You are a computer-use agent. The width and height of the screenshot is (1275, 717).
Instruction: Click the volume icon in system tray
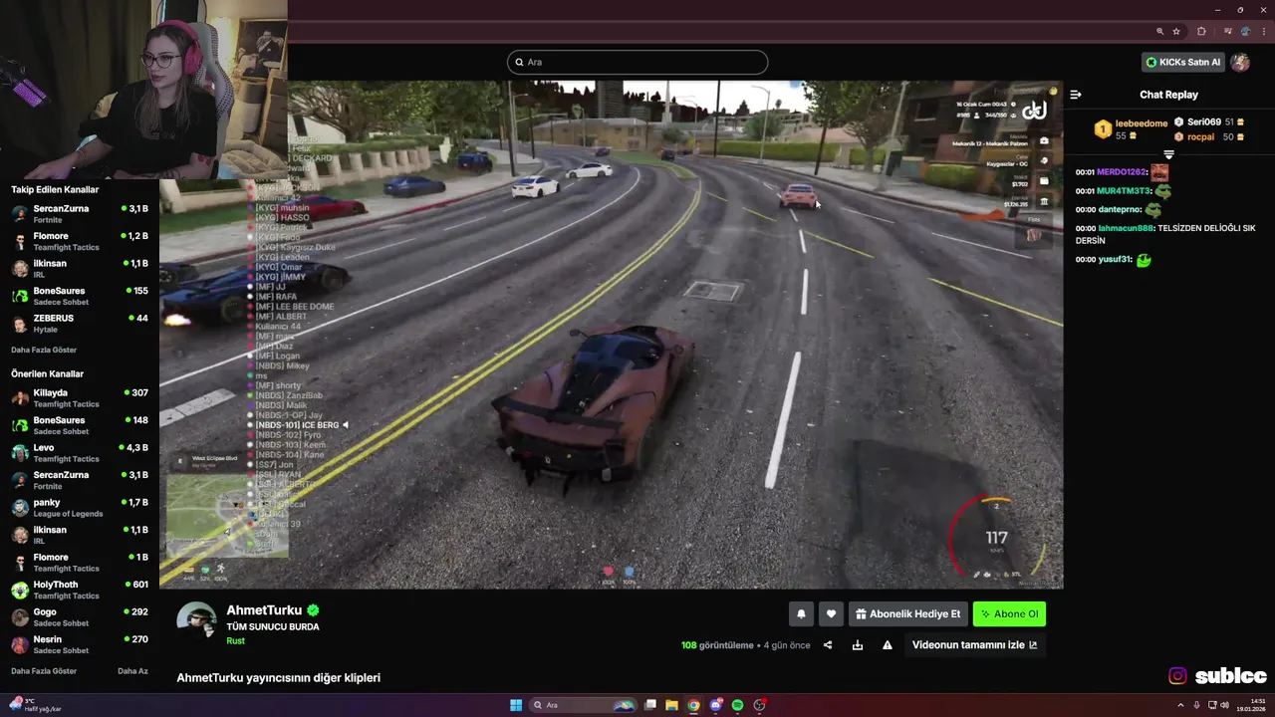pyautogui.click(x=1224, y=705)
